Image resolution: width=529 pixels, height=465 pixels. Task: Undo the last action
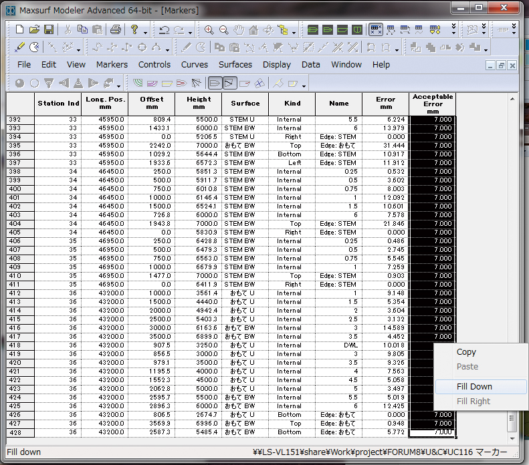pos(164,30)
